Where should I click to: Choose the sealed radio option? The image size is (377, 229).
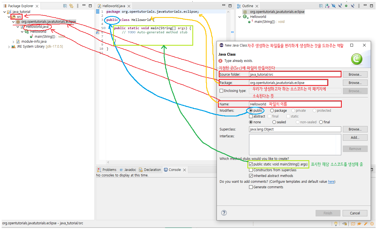tap(274, 122)
